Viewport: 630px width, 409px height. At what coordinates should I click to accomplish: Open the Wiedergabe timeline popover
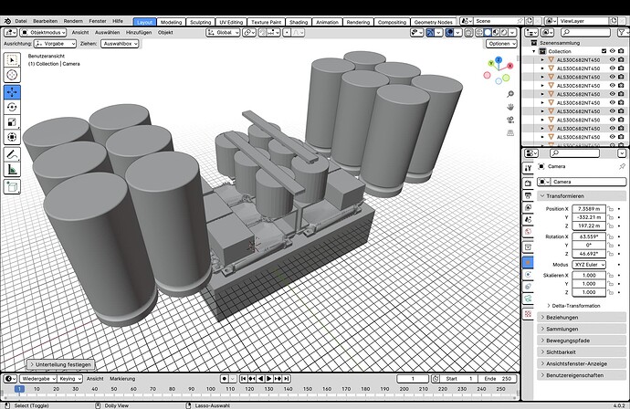38,379
